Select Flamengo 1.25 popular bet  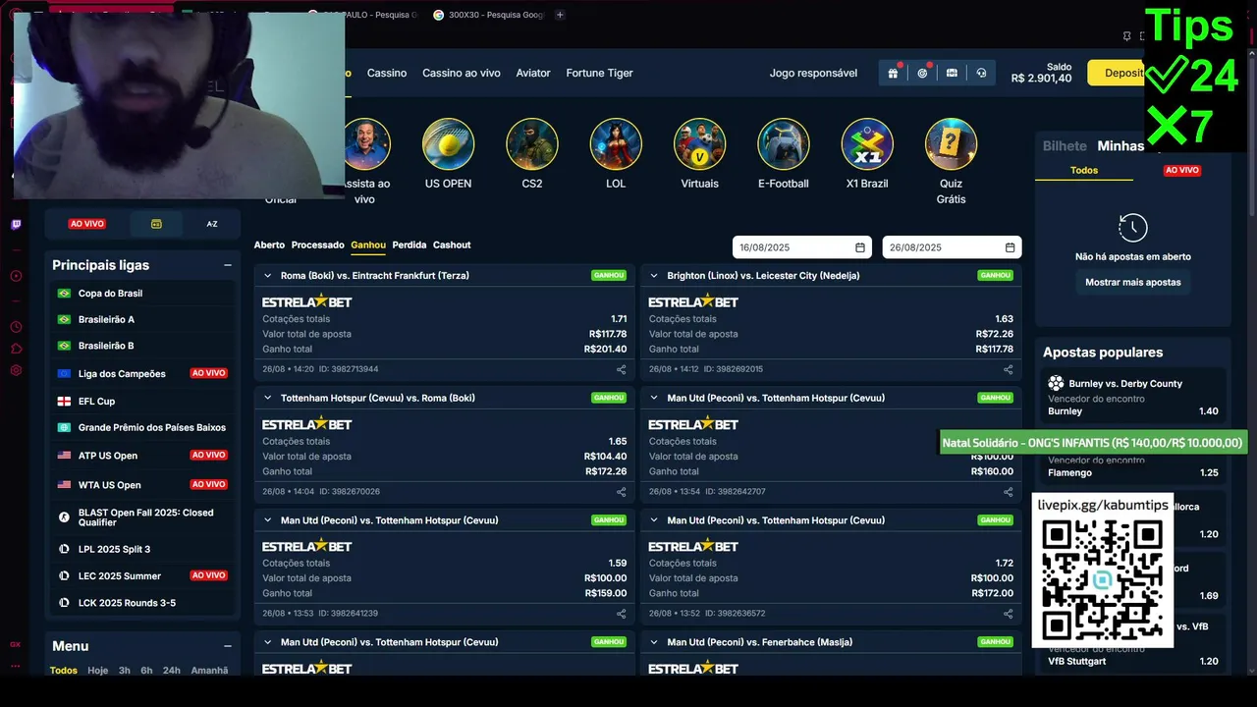coord(1133,472)
